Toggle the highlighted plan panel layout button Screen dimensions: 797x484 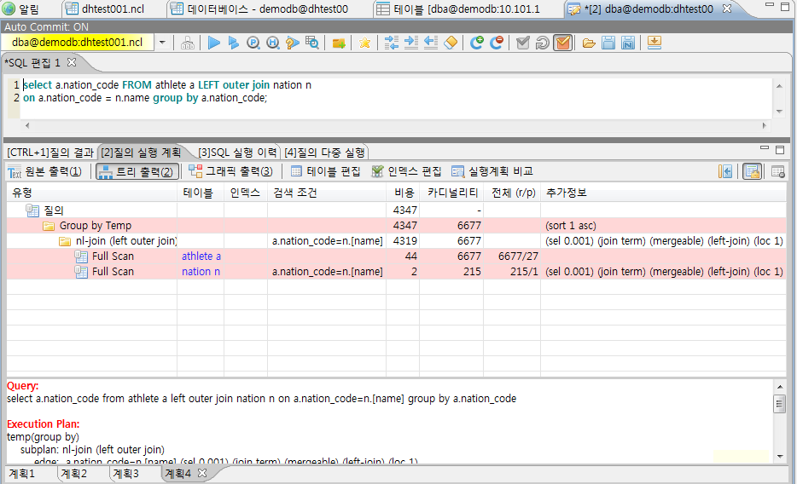(x=752, y=171)
